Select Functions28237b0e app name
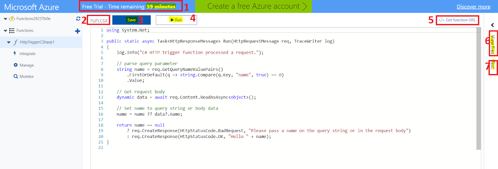 point(33,19)
